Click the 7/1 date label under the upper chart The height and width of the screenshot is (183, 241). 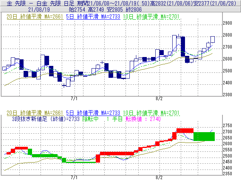[74, 99]
